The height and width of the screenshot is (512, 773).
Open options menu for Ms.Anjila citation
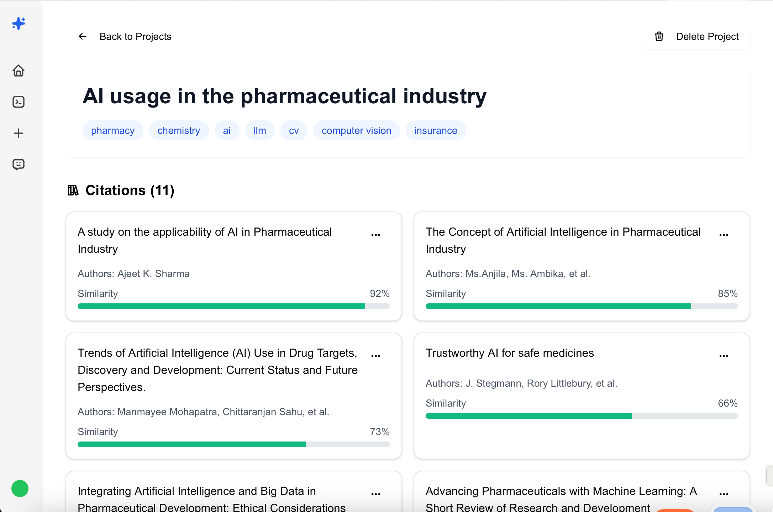point(724,235)
